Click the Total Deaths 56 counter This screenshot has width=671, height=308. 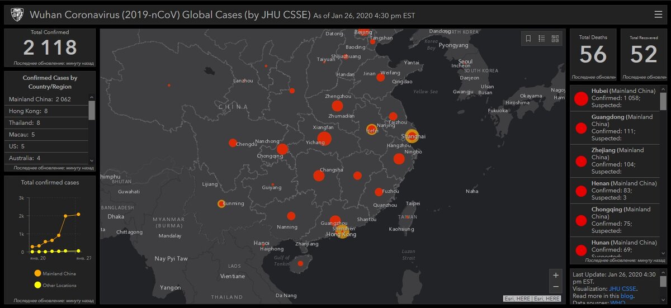[593, 54]
